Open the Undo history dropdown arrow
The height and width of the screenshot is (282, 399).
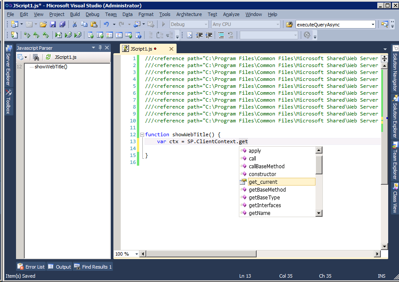coord(114,24)
